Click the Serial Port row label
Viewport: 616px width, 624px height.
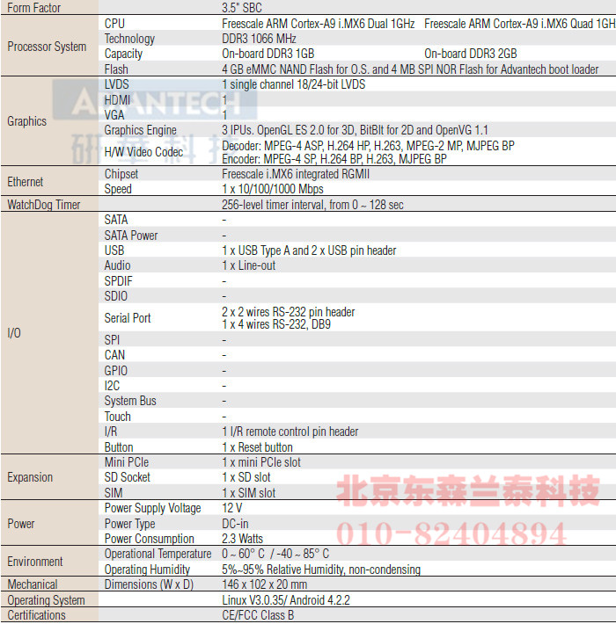128,318
